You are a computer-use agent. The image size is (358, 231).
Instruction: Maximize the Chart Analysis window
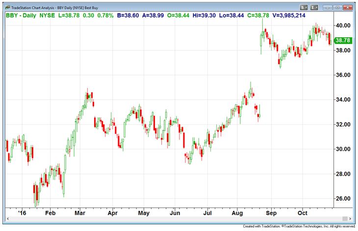(x=337, y=7)
